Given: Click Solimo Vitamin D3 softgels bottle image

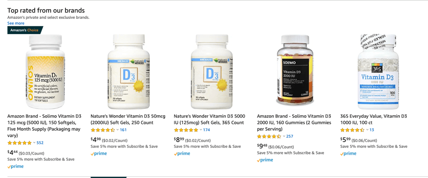Looking at the screenshot, I should click(45, 72).
